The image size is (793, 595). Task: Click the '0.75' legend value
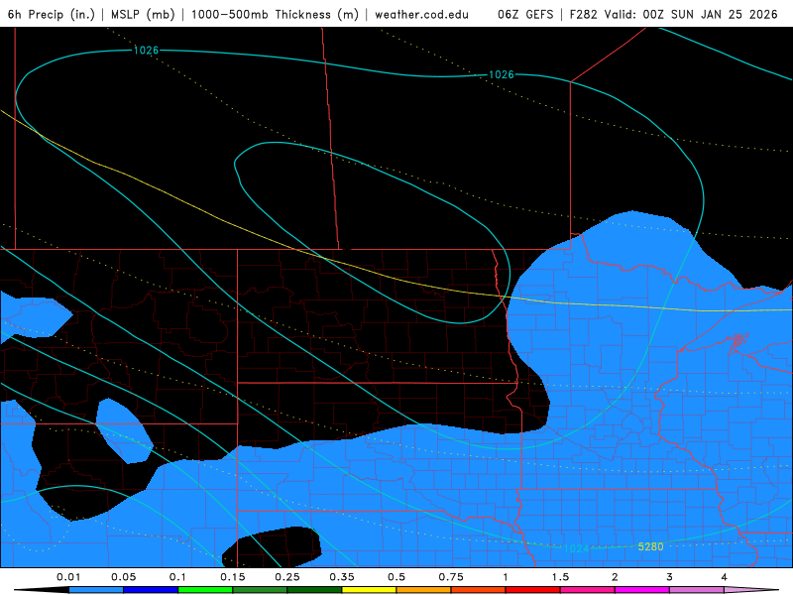pyautogui.click(x=451, y=577)
